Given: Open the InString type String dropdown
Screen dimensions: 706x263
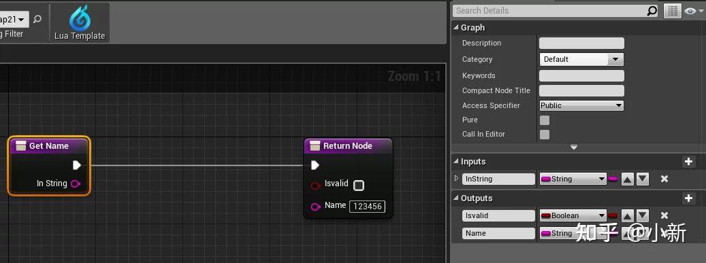Looking at the screenshot, I should pyautogui.click(x=573, y=179).
